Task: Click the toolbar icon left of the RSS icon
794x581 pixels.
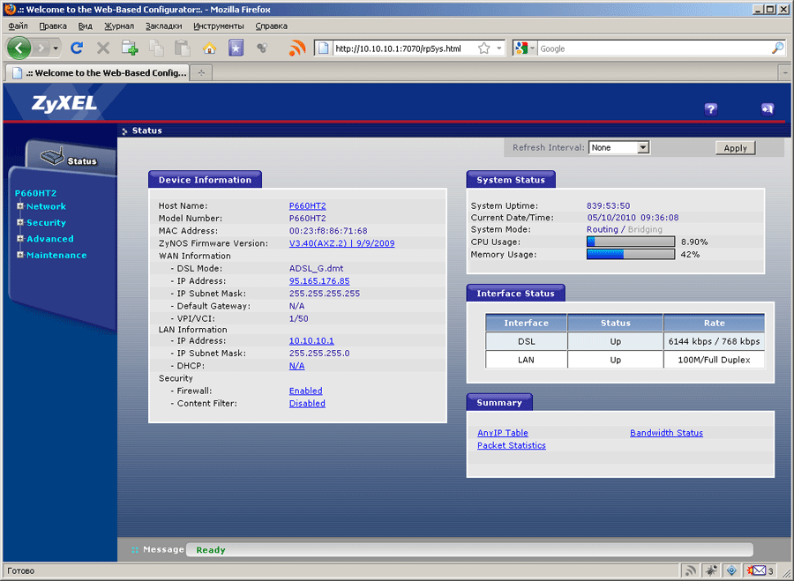Action: click(x=262, y=48)
